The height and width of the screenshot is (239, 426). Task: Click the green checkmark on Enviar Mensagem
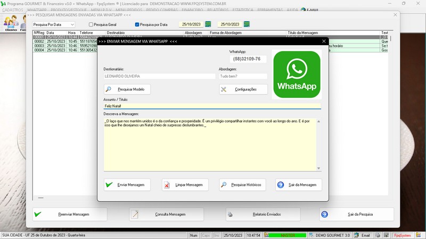[109, 185]
